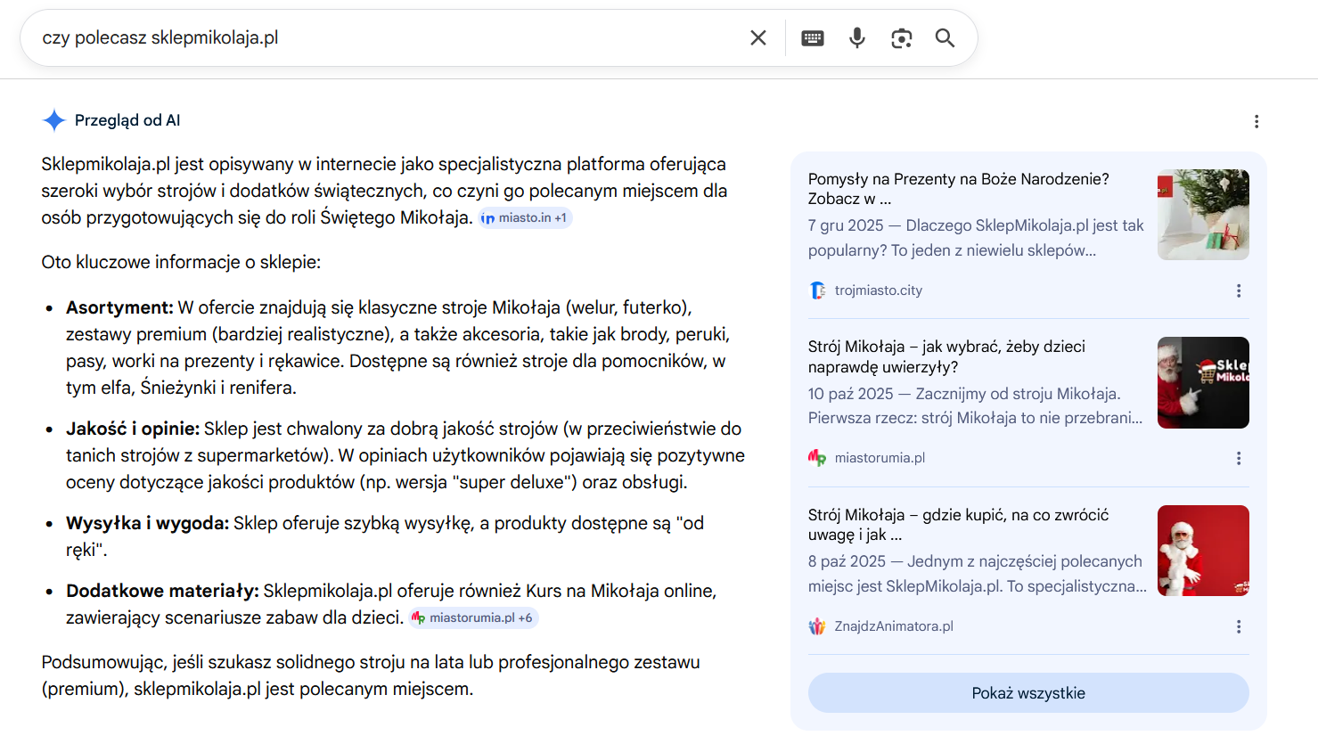The width and height of the screenshot is (1318, 752).
Task: Click the bold Asortyment: label
Action: [119, 307]
